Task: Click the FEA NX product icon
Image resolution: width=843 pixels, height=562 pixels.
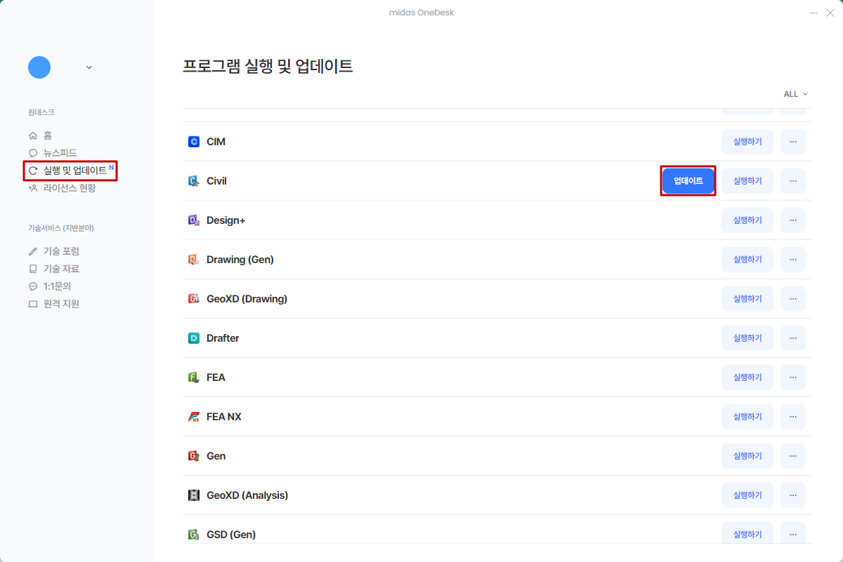Action: click(x=194, y=417)
